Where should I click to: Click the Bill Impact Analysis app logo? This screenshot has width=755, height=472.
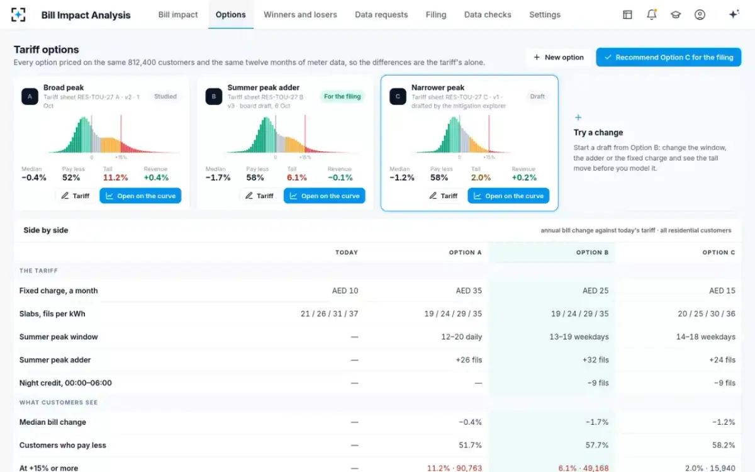19,14
